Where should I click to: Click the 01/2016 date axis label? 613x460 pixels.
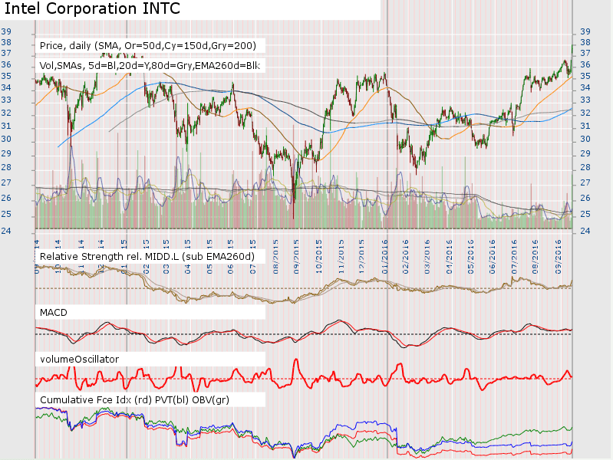pos(385,257)
